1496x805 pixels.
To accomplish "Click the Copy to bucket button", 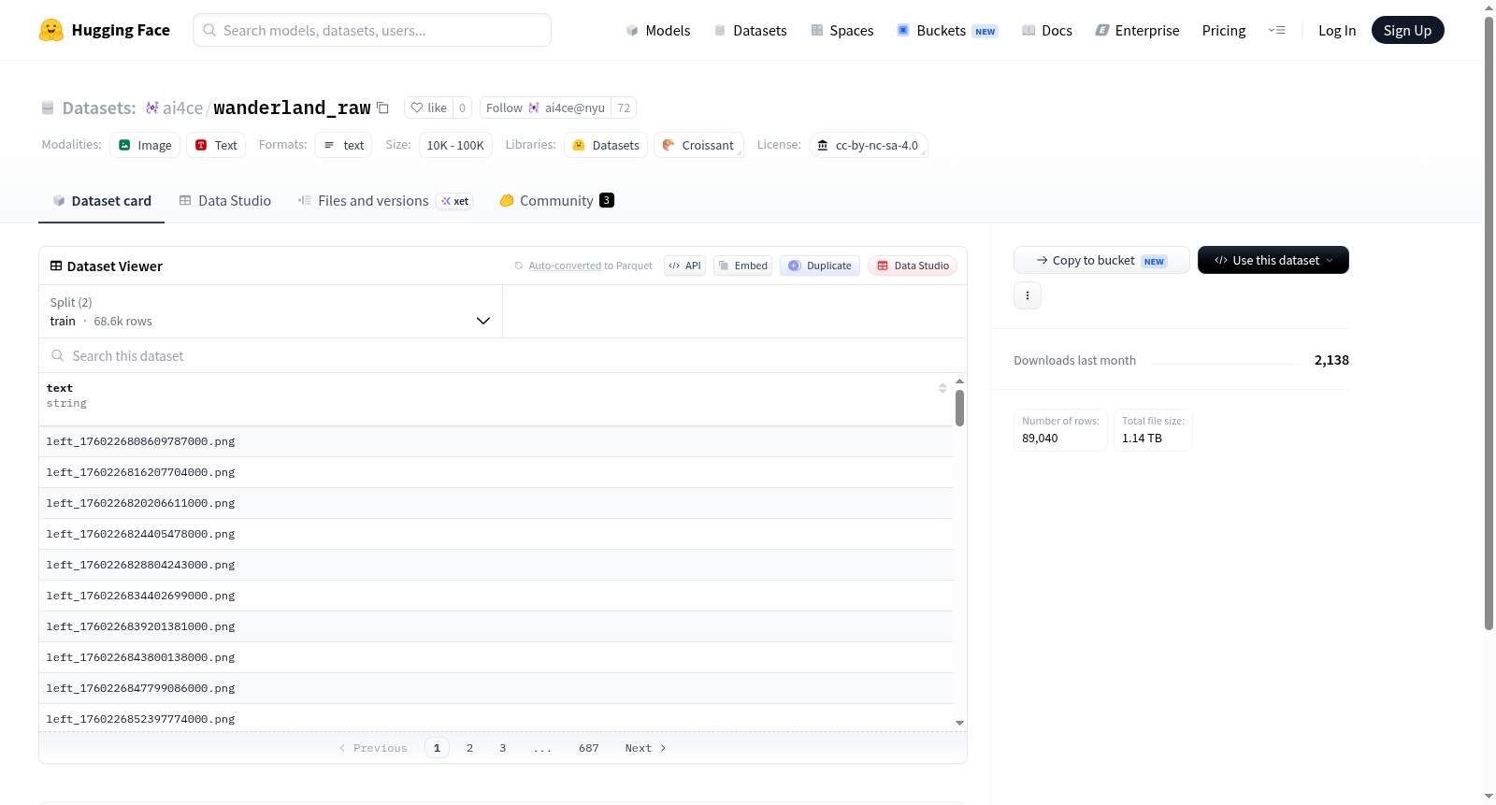I will pyautogui.click(x=1101, y=260).
